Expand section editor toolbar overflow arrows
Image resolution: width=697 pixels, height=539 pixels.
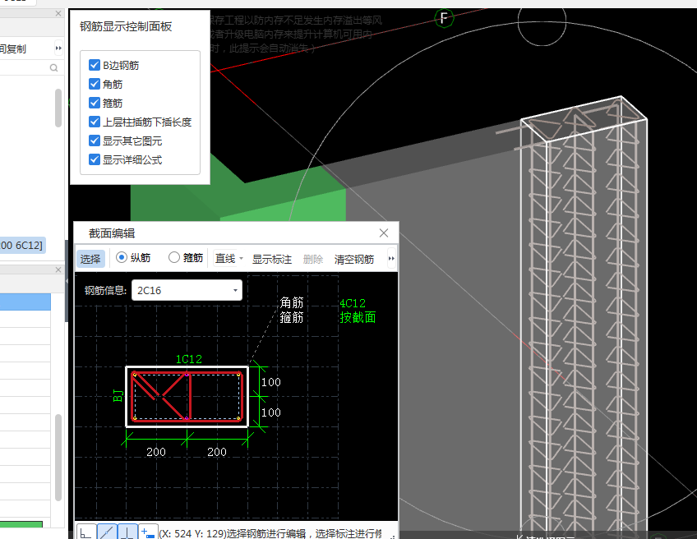click(391, 259)
